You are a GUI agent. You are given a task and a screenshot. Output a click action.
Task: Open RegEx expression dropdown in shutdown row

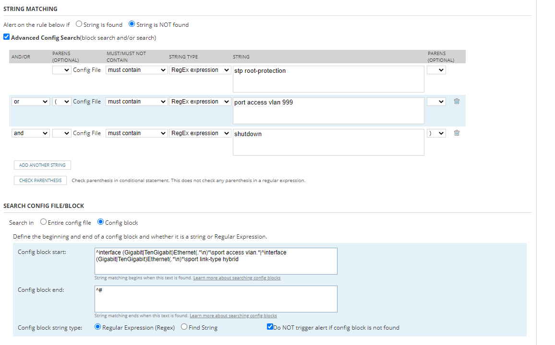[x=200, y=133]
